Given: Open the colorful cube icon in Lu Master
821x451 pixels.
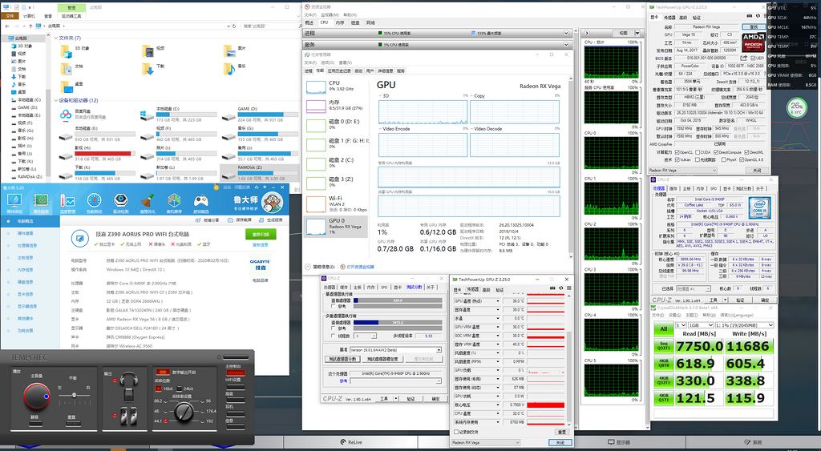Looking at the screenshot, I should click(174, 201).
